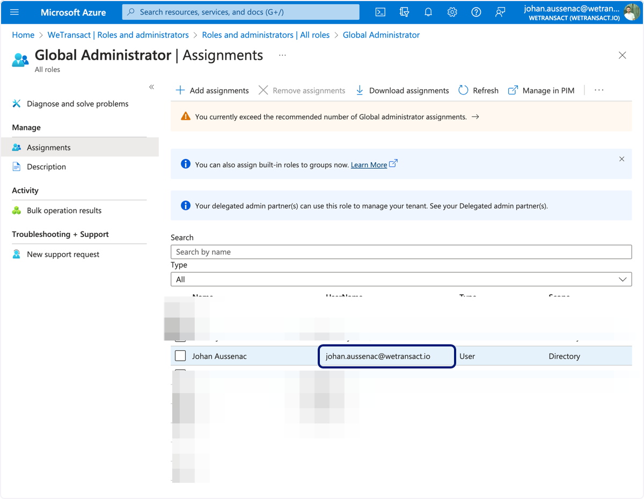Go to Home breadcrumb
Viewport: 644px width, 499px height.
(23, 35)
